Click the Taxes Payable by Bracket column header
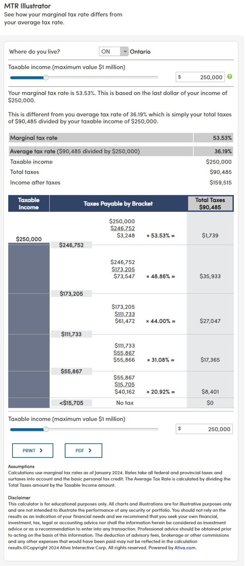This screenshot has width=246, height=566. pos(118,203)
